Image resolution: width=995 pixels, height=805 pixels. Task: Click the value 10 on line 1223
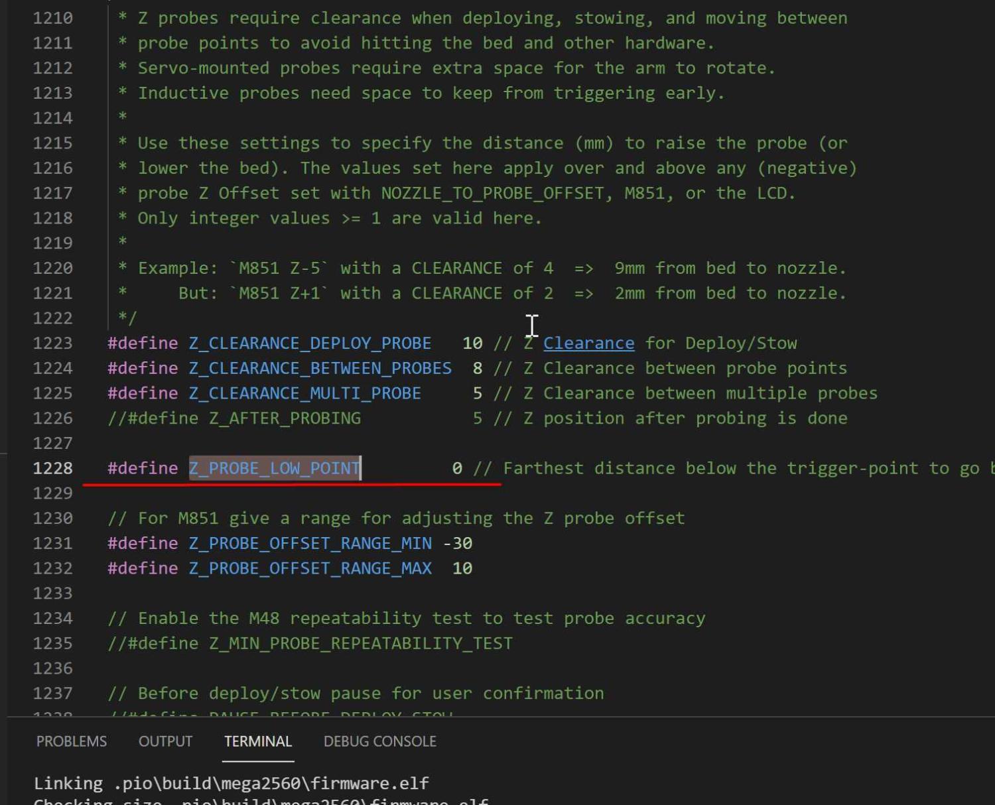click(x=472, y=343)
